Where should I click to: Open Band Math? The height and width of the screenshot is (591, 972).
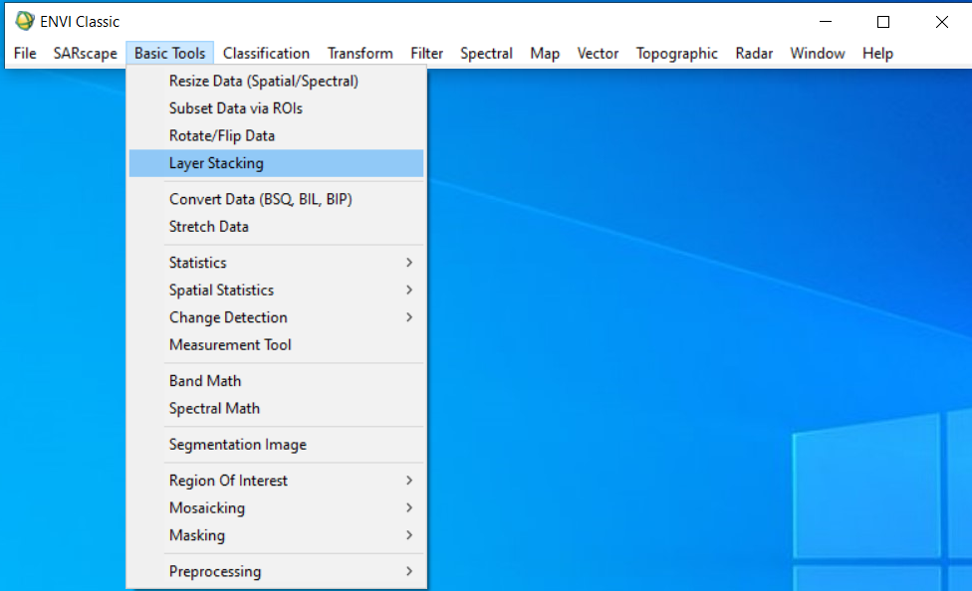277,381
